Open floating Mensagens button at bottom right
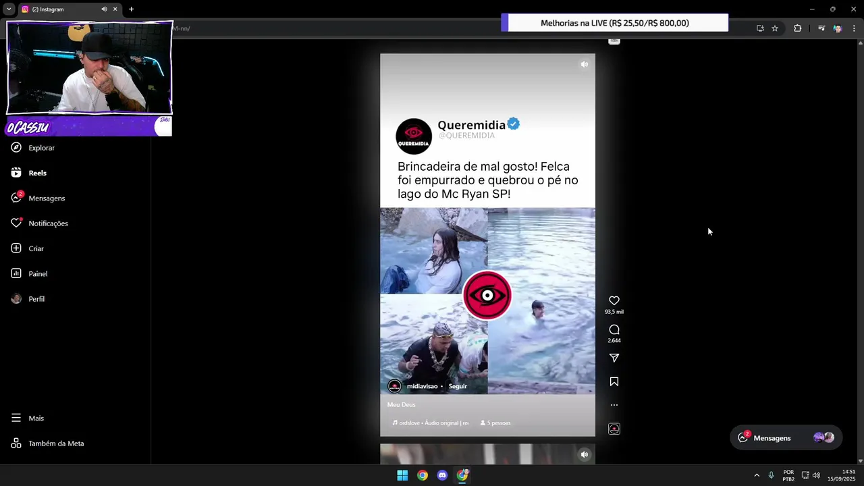This screenshot has height=486, width=864. click(786, 438)
